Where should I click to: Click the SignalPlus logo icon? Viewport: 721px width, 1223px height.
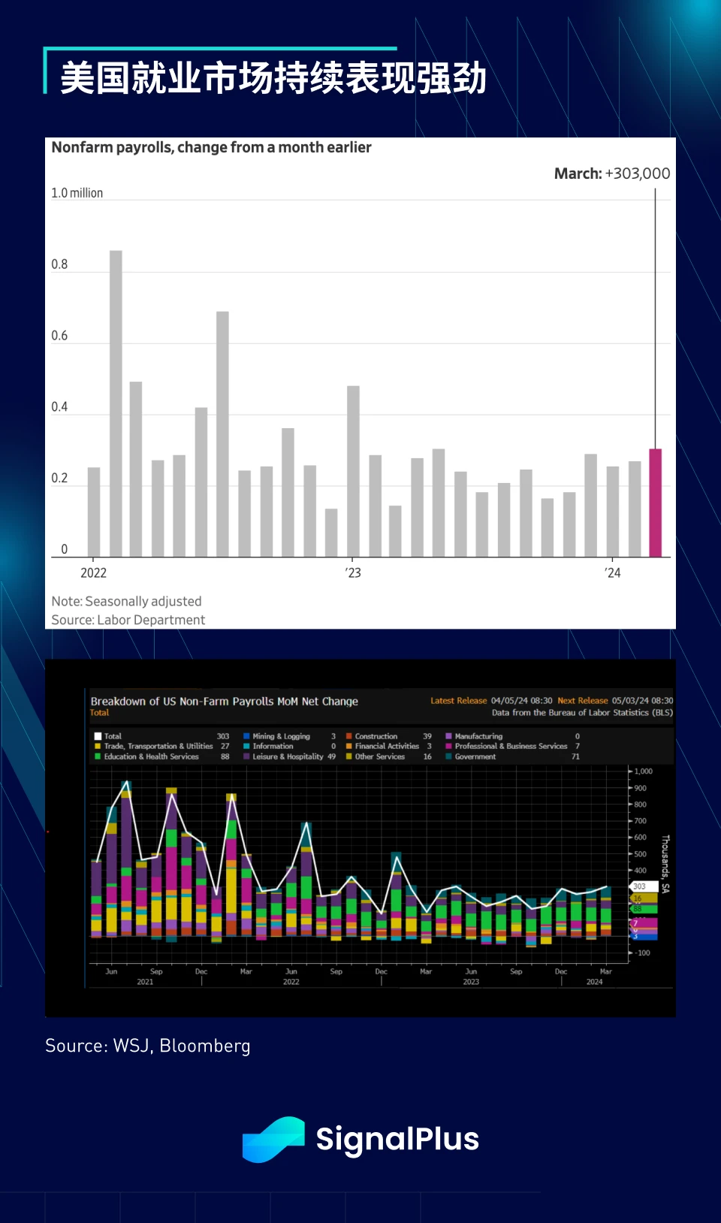pos(273,1139)
